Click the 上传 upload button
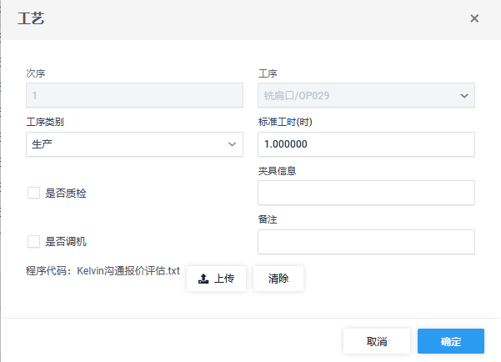The height and width of the screenshot is (362, 501). point(216,279)
